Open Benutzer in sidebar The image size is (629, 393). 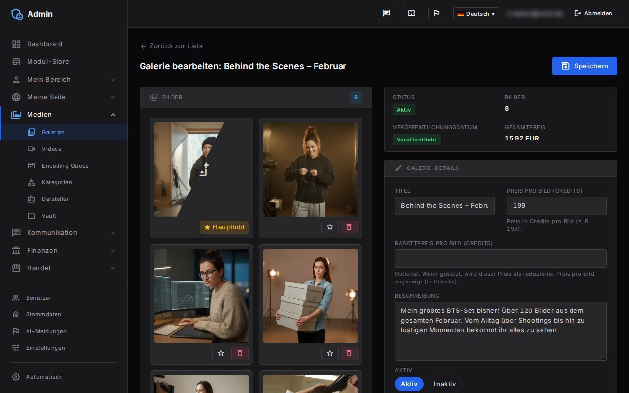(64, 298)
